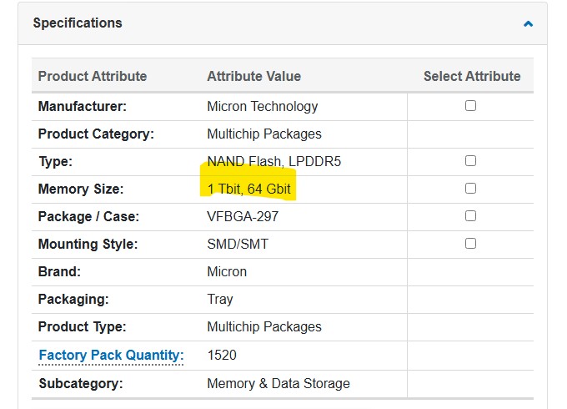Screen dimensions: 567x409
Task: Click the Product Attribute column header
Action: (x=93, y=76)
